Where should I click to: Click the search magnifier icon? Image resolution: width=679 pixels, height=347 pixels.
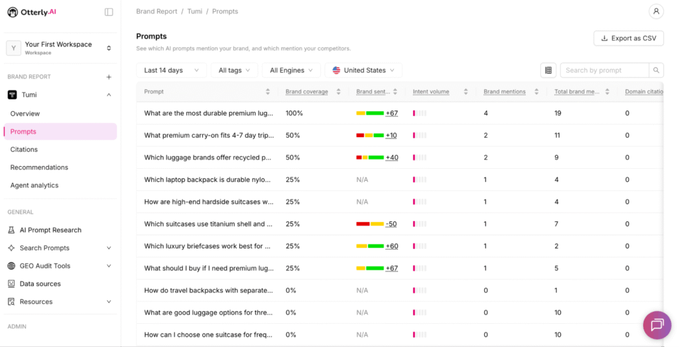coord(656,70)
